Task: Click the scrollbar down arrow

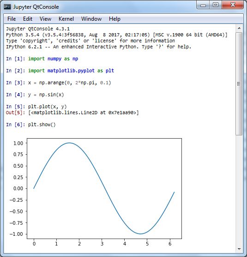Action: [x=239, y=249]
